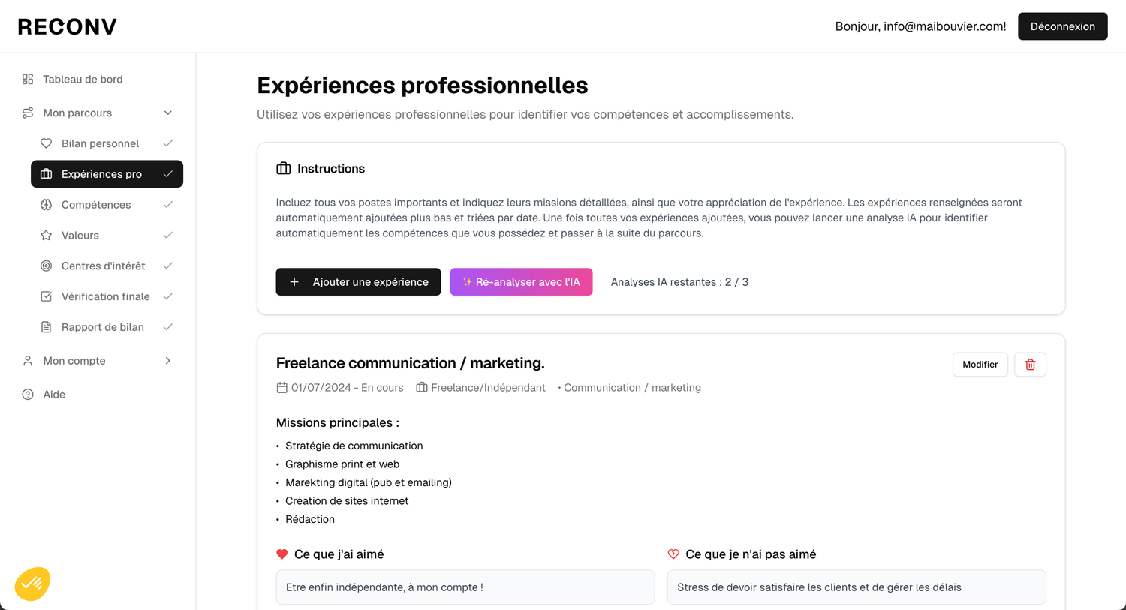This screenshot has height=610, width=1126.
Task: Click the star icon next to Valeurs
Action: click(x=47, y=235)
